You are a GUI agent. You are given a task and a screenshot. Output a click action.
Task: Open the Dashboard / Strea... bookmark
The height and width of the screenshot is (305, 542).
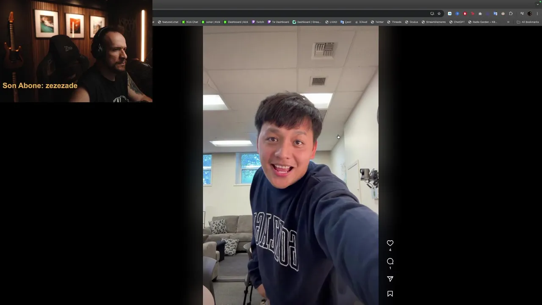307,22
